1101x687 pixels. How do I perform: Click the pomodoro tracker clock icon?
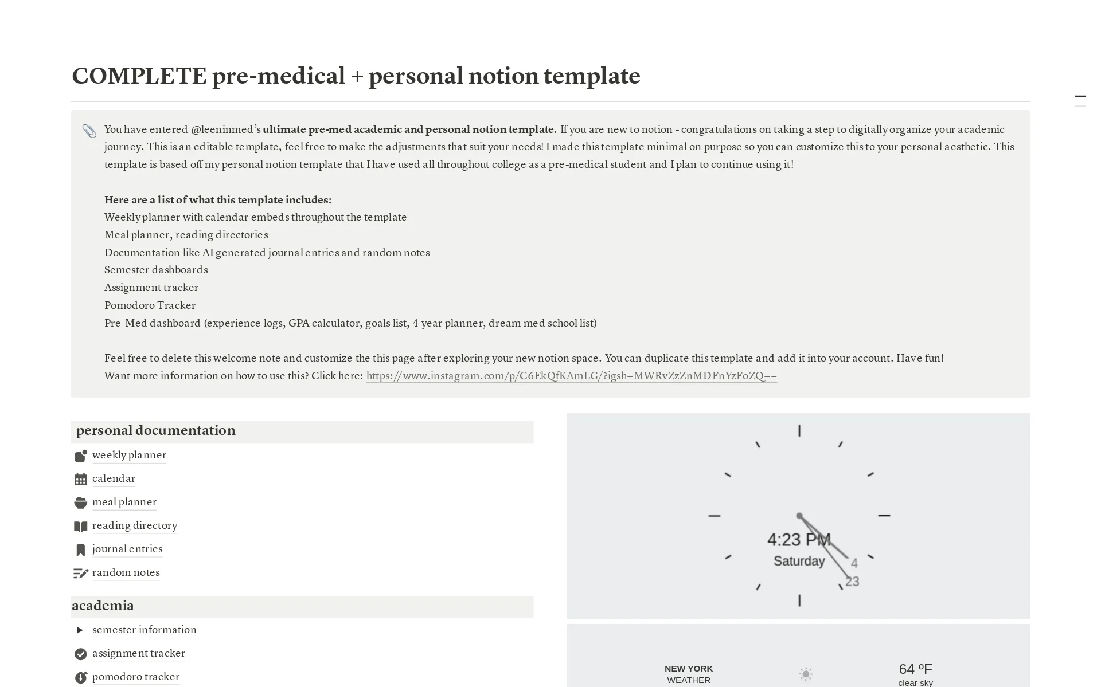coord(80,676)
